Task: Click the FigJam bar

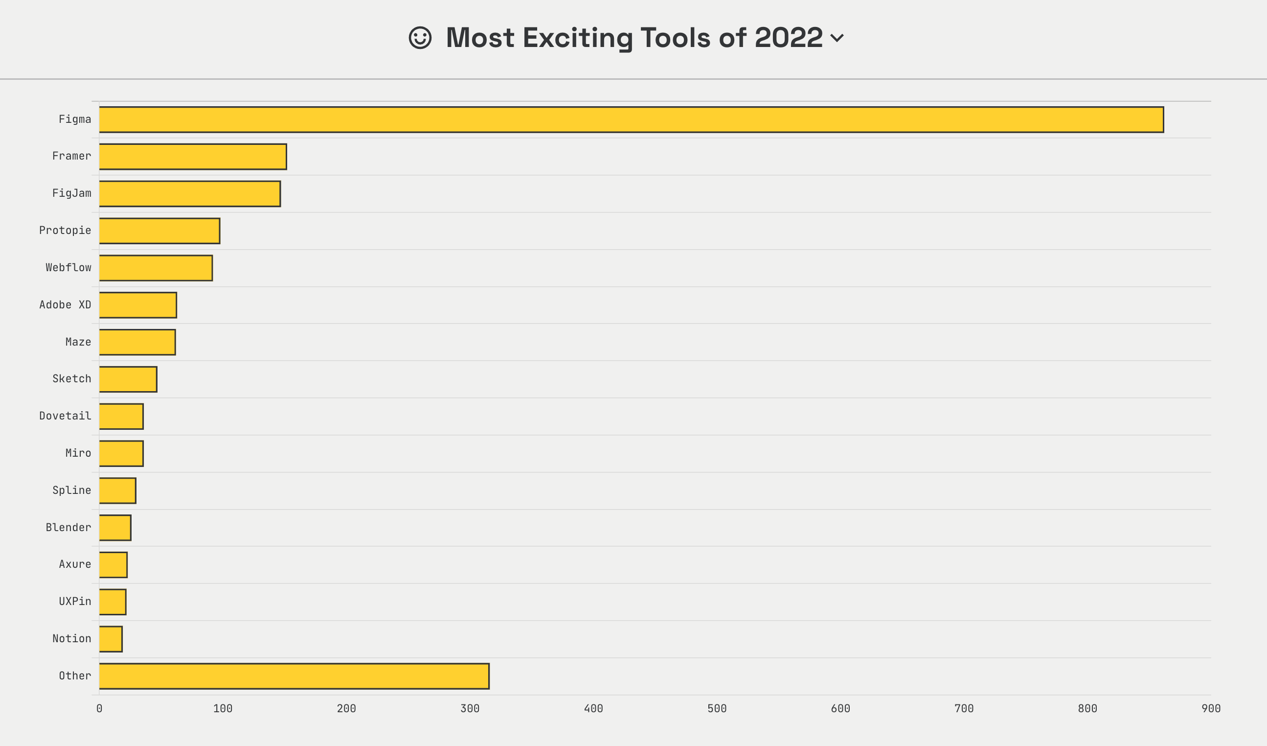Action: 189,194
